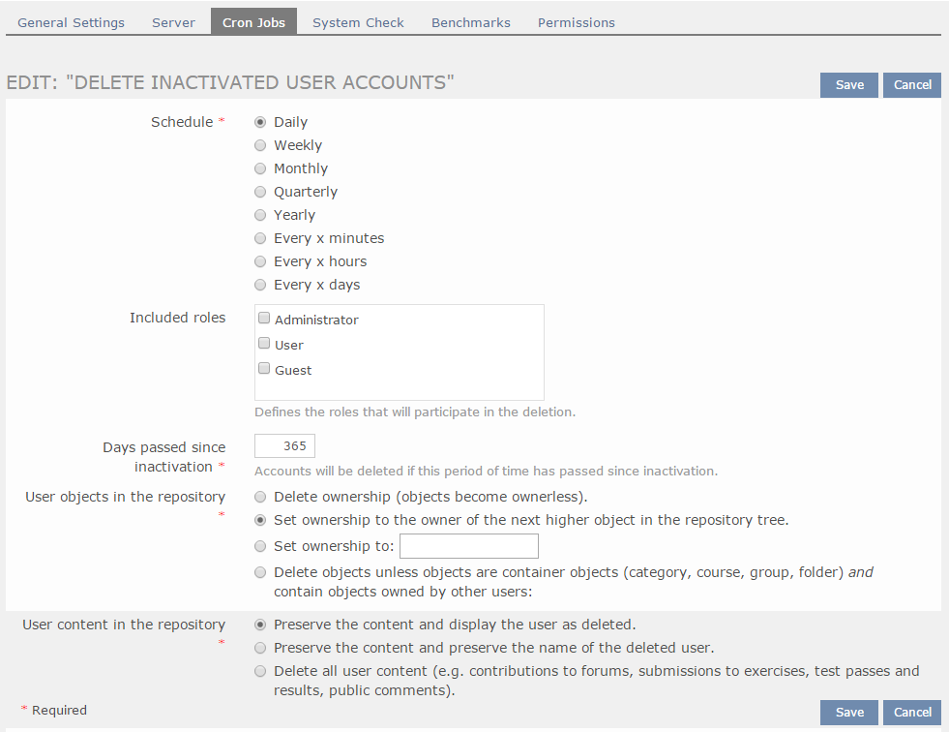Go to the Benchmarks tab

[x=470, y=22]
